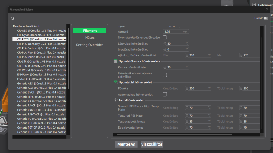Image resolution: width=273 pixels, height=153 pixels.
Task: Check Hőmérséklet-szabályozás aktiválása box
Action: [x=165, y=75]
